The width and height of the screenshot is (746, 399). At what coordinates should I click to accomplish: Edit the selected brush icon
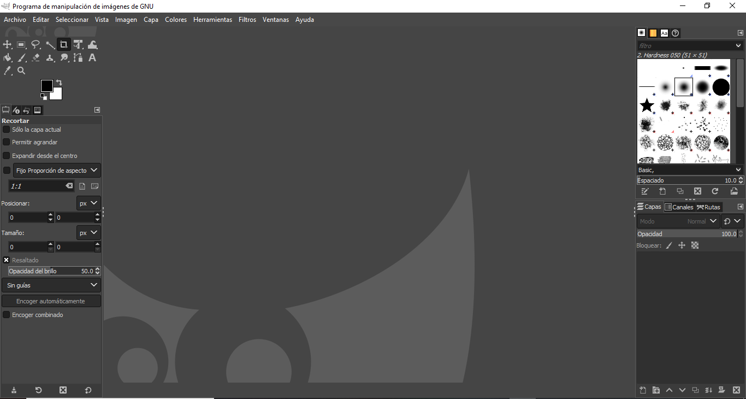point(645,191)
